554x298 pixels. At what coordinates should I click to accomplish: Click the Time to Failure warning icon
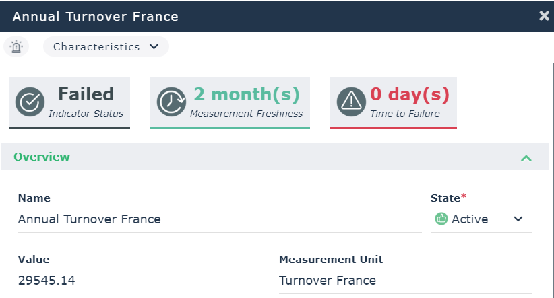(x=351, y=102)
